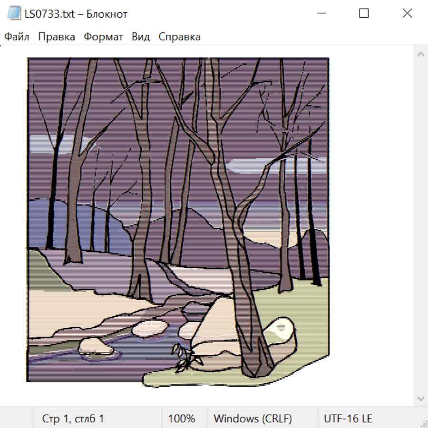Viewport: 428px width, 428px height.
Task: Click the Стр 1, стлб 1 status field
Action: pyautogui.click(x=73, y=418)
